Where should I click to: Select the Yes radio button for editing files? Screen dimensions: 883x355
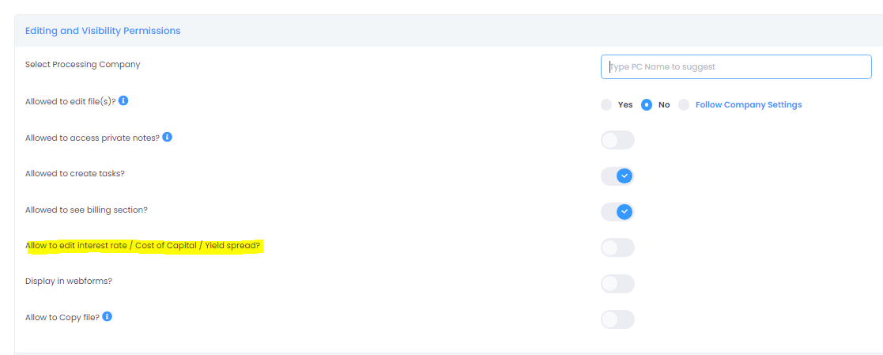coord(606,105)
